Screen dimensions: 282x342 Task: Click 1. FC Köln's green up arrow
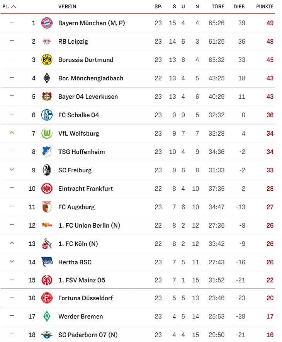(12, 243)
